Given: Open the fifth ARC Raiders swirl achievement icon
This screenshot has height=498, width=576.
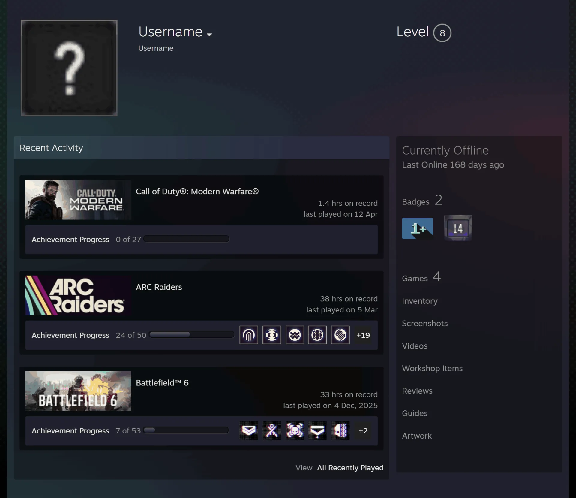Looking at the screenshot, I should tap(340, 335).
